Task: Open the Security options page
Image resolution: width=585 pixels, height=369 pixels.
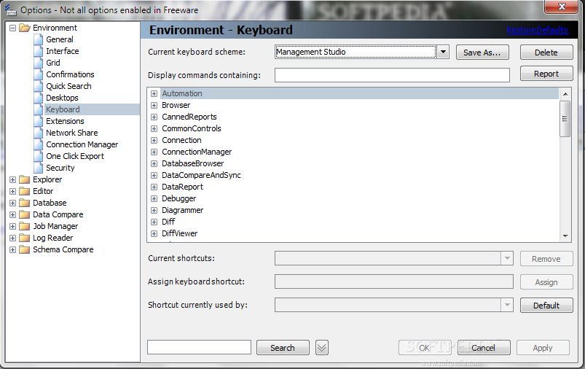Action: pyautogui.click(x=60, y=168)
